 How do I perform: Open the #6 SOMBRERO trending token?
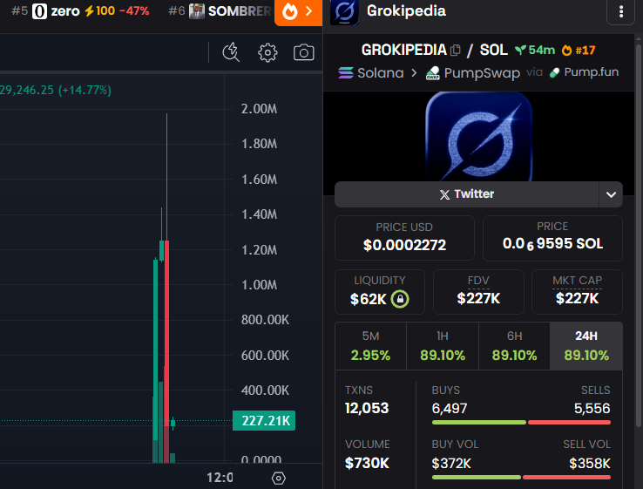point(220,11)
